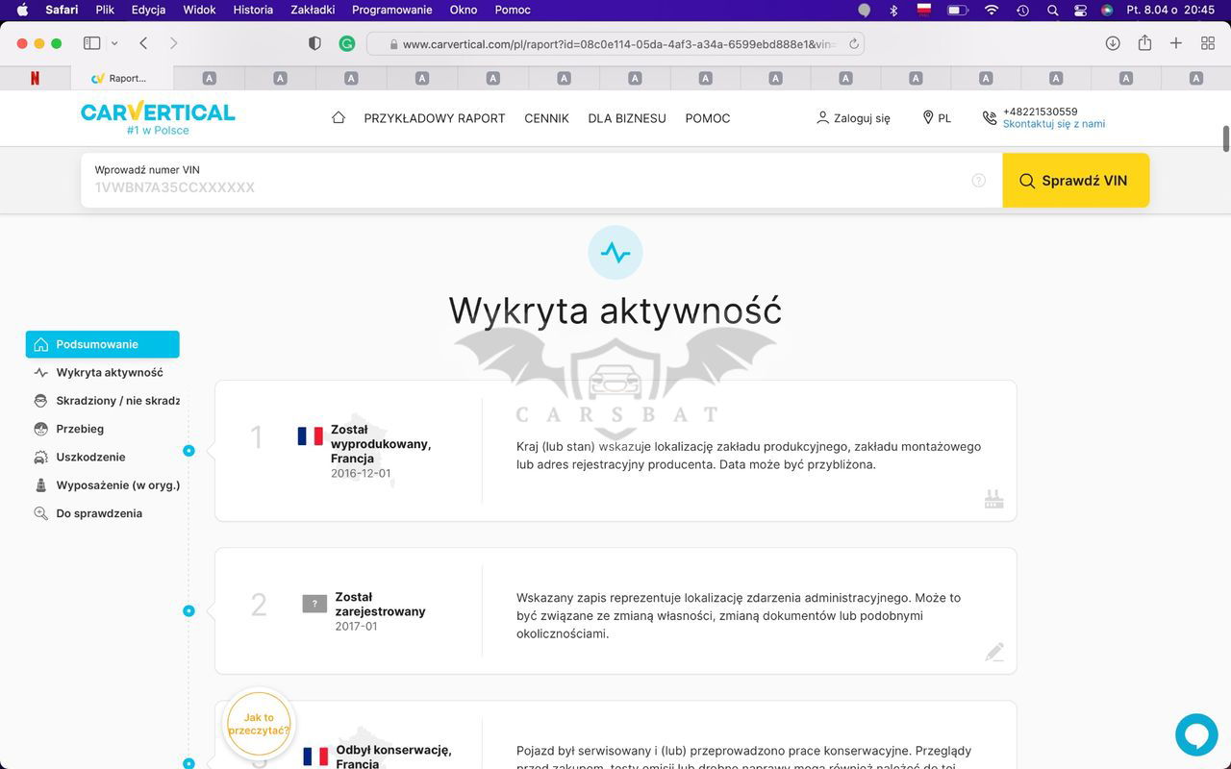This screenshot has width=1231, height=769.
Task: Open the PL country selector
Action: [936, 118]
